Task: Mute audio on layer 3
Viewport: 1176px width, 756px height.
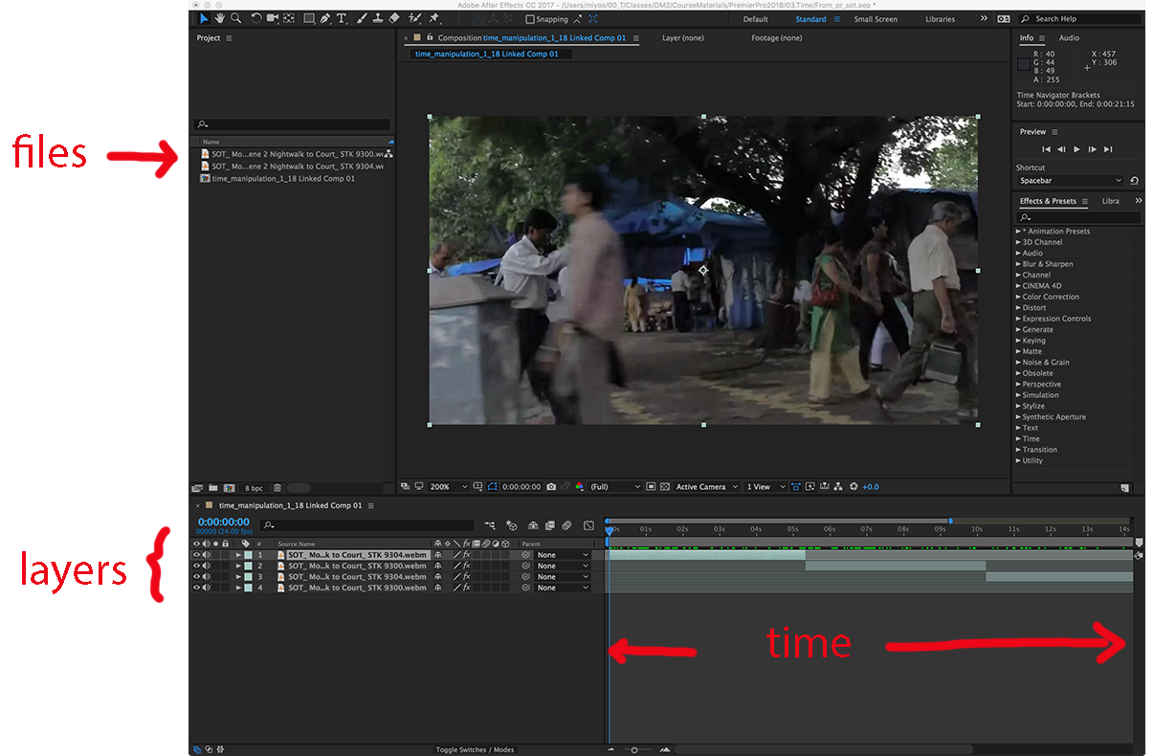Action: (206, 577)
